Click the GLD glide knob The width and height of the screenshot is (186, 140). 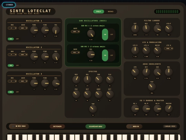tap(152, 87)
